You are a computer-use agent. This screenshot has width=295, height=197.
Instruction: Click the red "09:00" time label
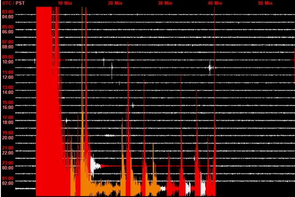coord(8,57)
